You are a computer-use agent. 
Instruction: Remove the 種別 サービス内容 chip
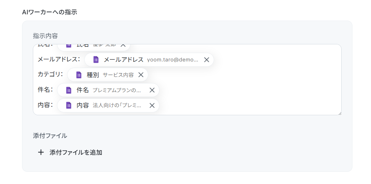click(141, 75)
